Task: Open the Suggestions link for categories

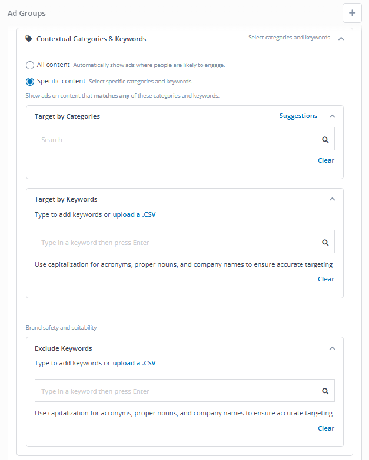Action: 298,116
